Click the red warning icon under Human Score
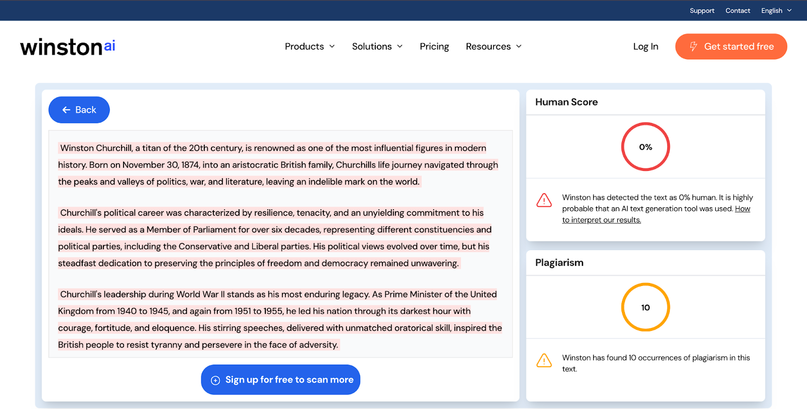This screenshot has width=807, height=409. tap(544, 200)
